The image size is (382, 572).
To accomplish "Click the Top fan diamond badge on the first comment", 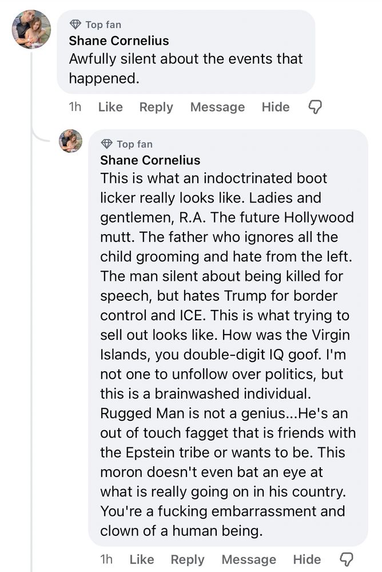I will [75, 25].
